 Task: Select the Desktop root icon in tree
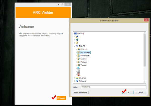pos(75,33)
